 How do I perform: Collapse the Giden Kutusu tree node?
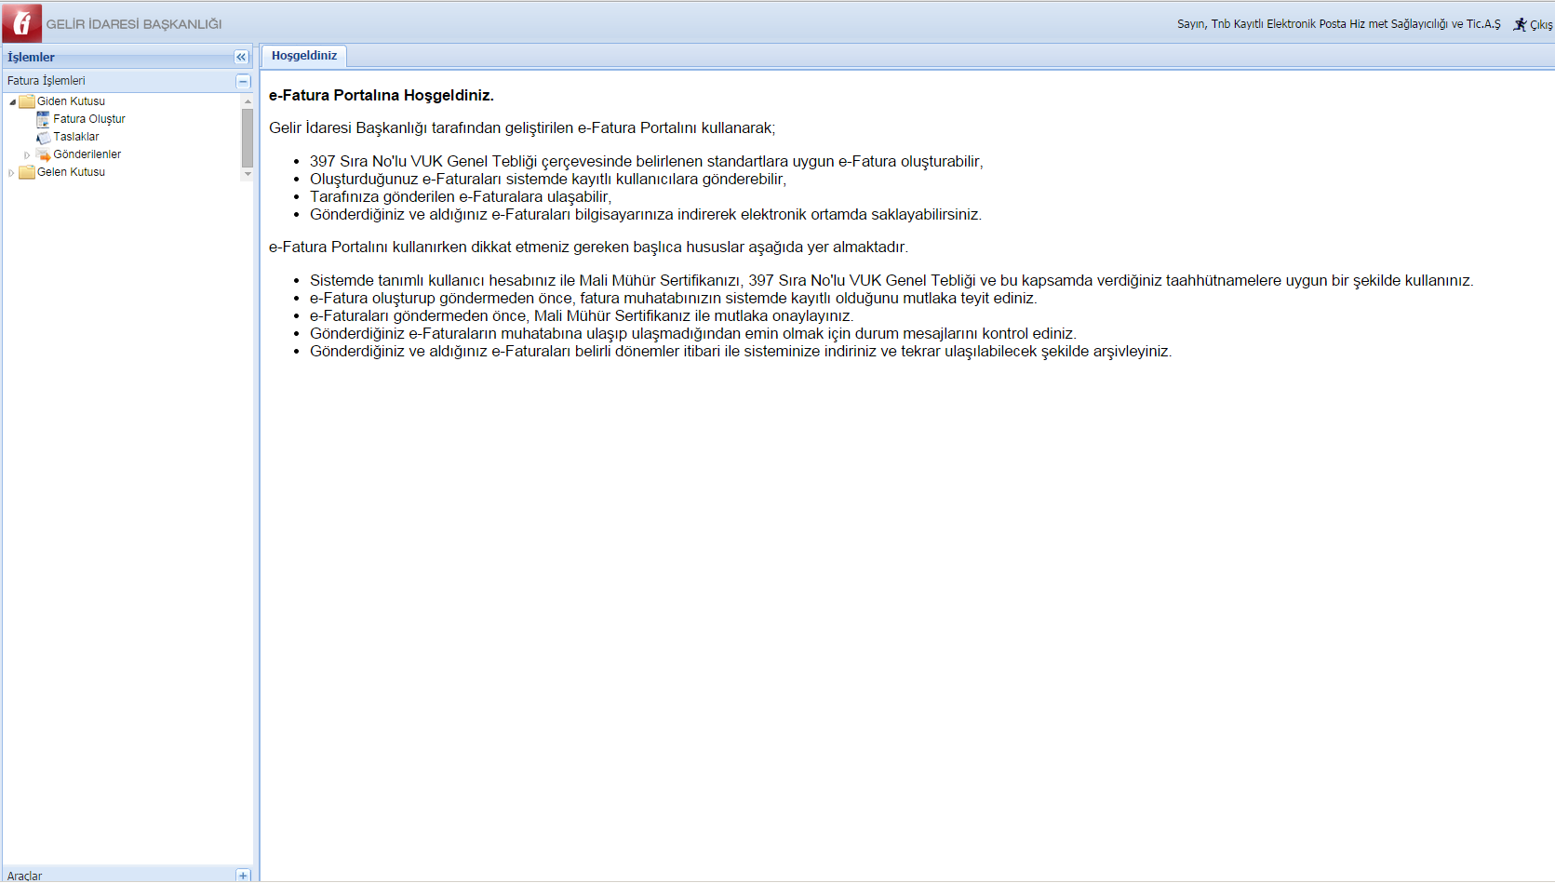12,101
